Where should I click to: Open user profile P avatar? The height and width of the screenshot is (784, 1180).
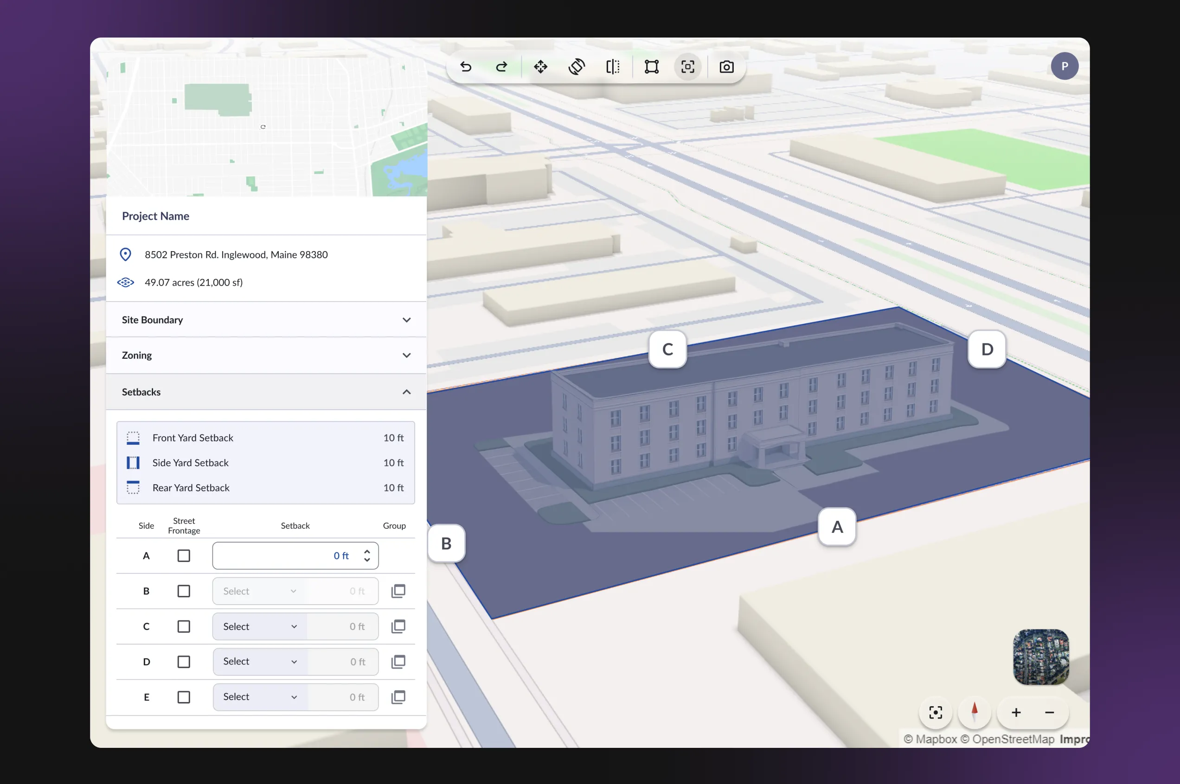(x=1065, y=66)
